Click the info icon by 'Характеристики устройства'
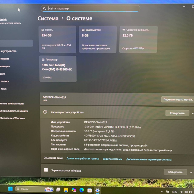This screenshot has height=194, width=194. [x=45, y=112]
